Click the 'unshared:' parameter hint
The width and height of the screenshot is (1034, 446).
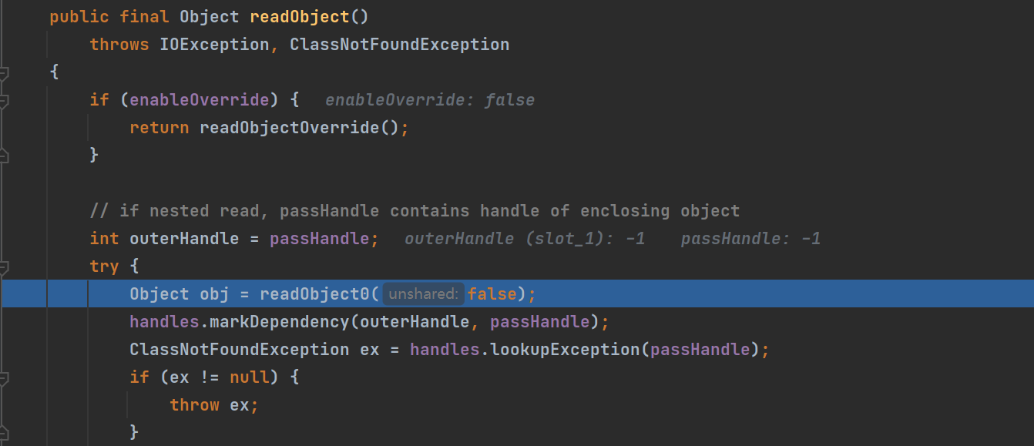point(423,294)
